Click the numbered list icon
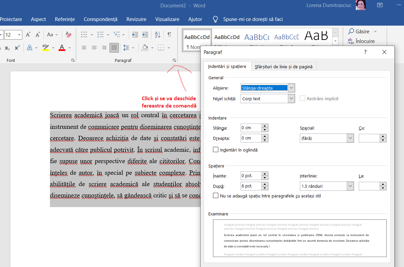The height and width of the screenshot is (267, 404). click(x=101, y=35)
